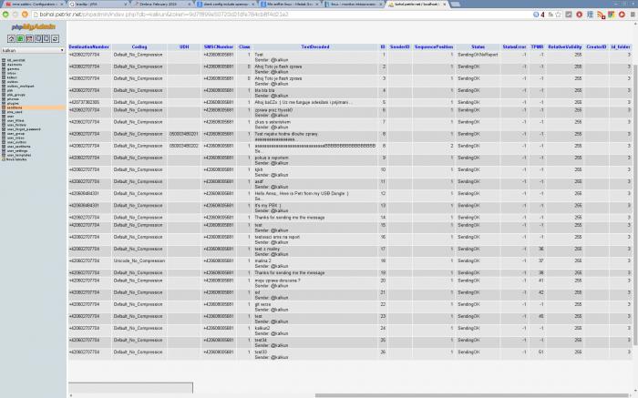The height and width of the screenshot is (398, 638).
Task: Sort by Status column header
Action: [478, 47]
